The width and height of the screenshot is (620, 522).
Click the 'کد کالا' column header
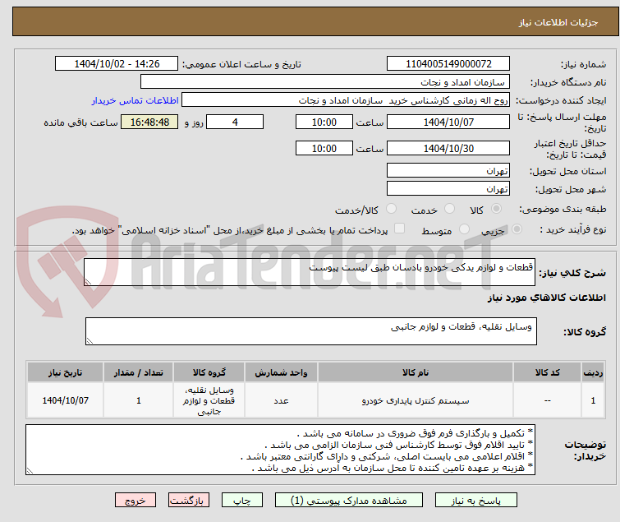[x=547, y=372]
